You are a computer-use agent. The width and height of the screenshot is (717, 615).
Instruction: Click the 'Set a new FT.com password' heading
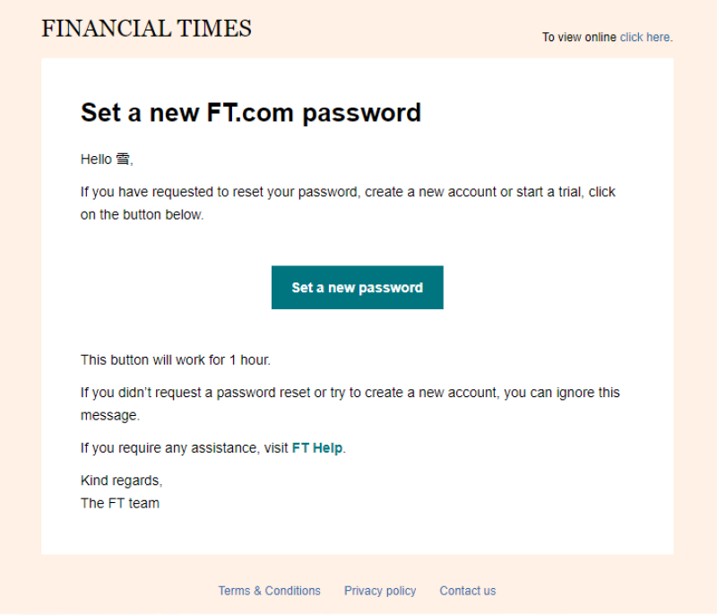(x=251, y=112)
